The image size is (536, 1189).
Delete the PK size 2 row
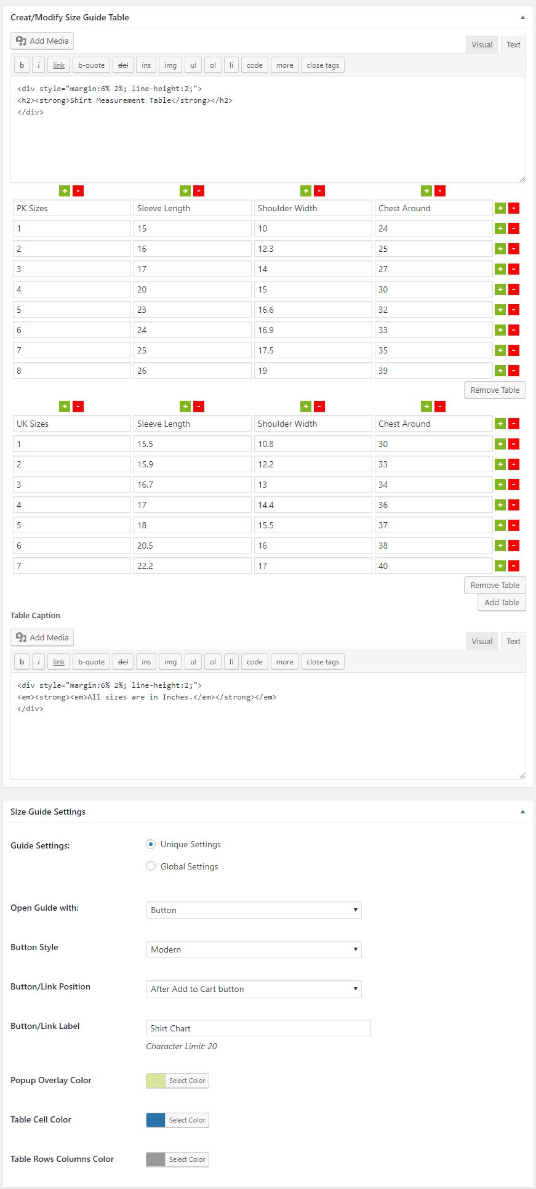pos(514,249)
